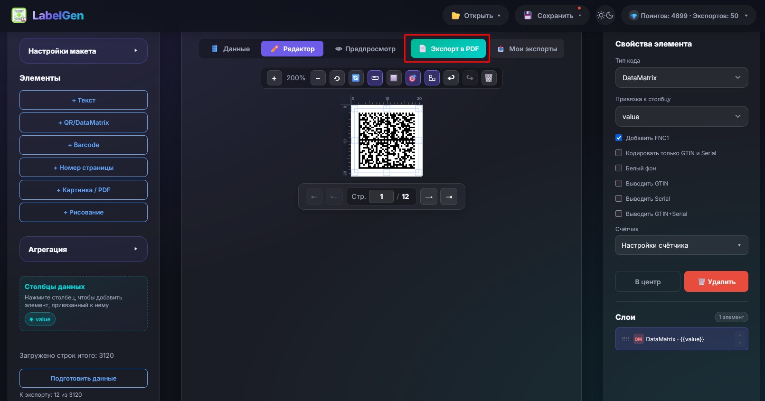Viewport: 765px width, 401px height.
Task: Check the Выводить GTIN+Serial box
Action: coord(619,214)
